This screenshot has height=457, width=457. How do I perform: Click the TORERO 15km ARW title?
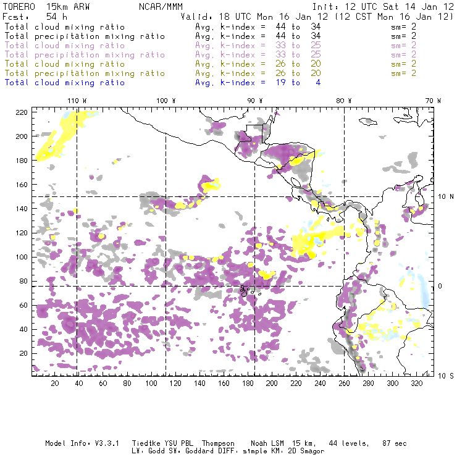(x=46, y=6)
